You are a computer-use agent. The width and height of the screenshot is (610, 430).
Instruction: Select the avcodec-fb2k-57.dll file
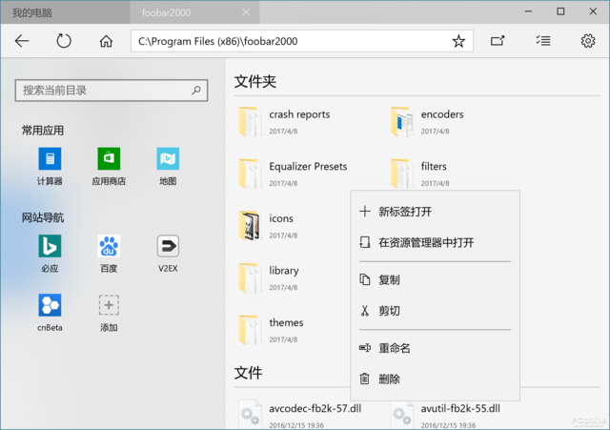[299, 415]
